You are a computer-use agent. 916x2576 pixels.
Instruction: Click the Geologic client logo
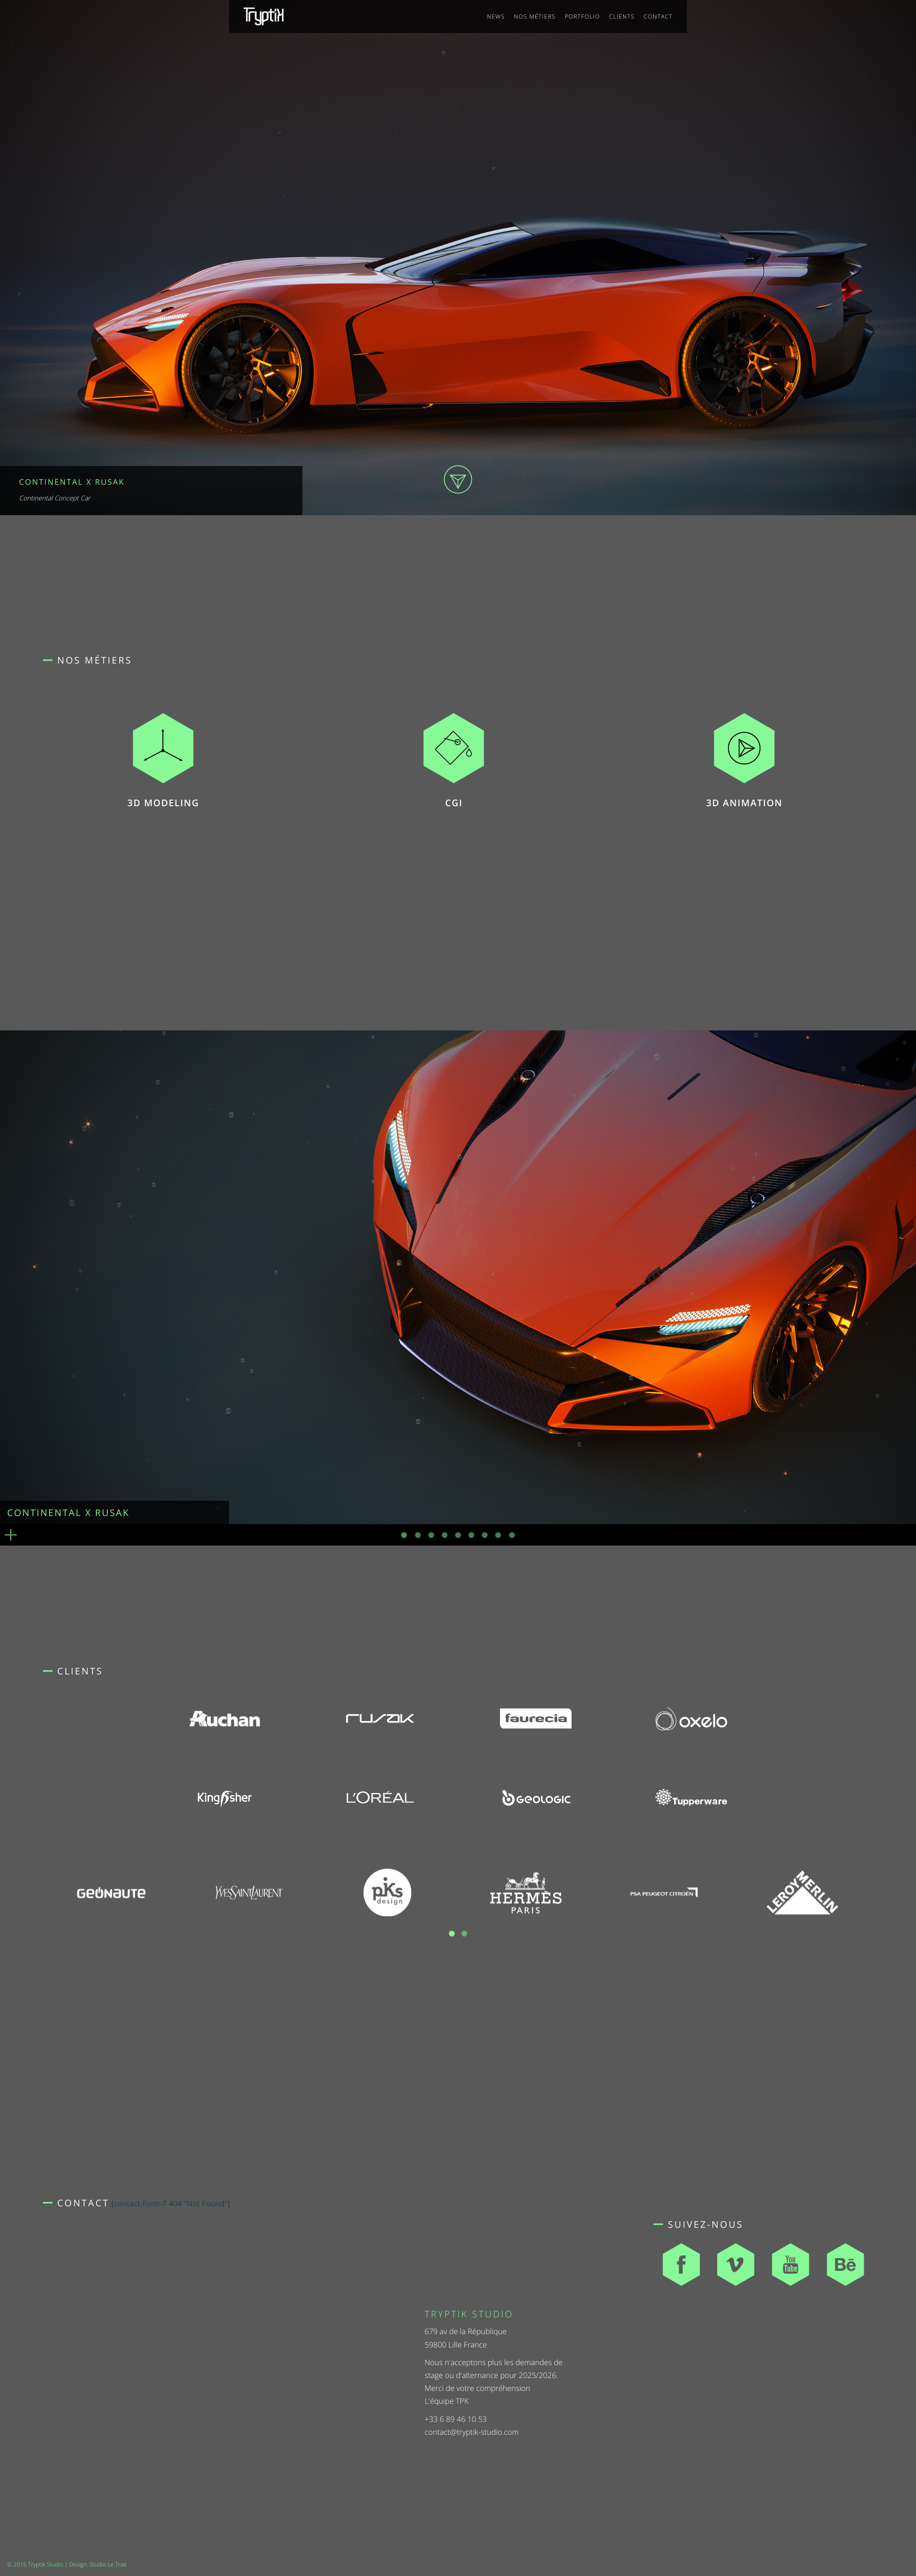click(x=536, y=1798)
